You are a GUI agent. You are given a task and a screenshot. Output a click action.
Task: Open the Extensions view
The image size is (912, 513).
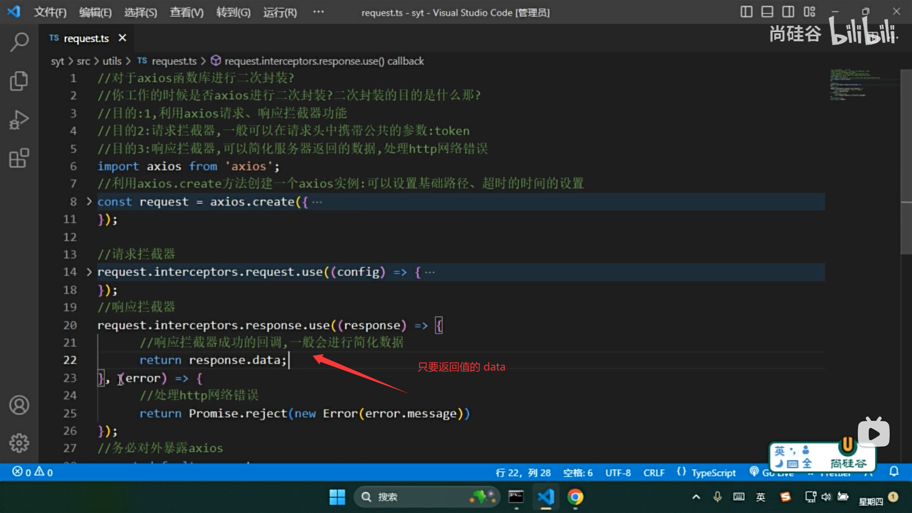pyautogui.click(x=19, y=158)
